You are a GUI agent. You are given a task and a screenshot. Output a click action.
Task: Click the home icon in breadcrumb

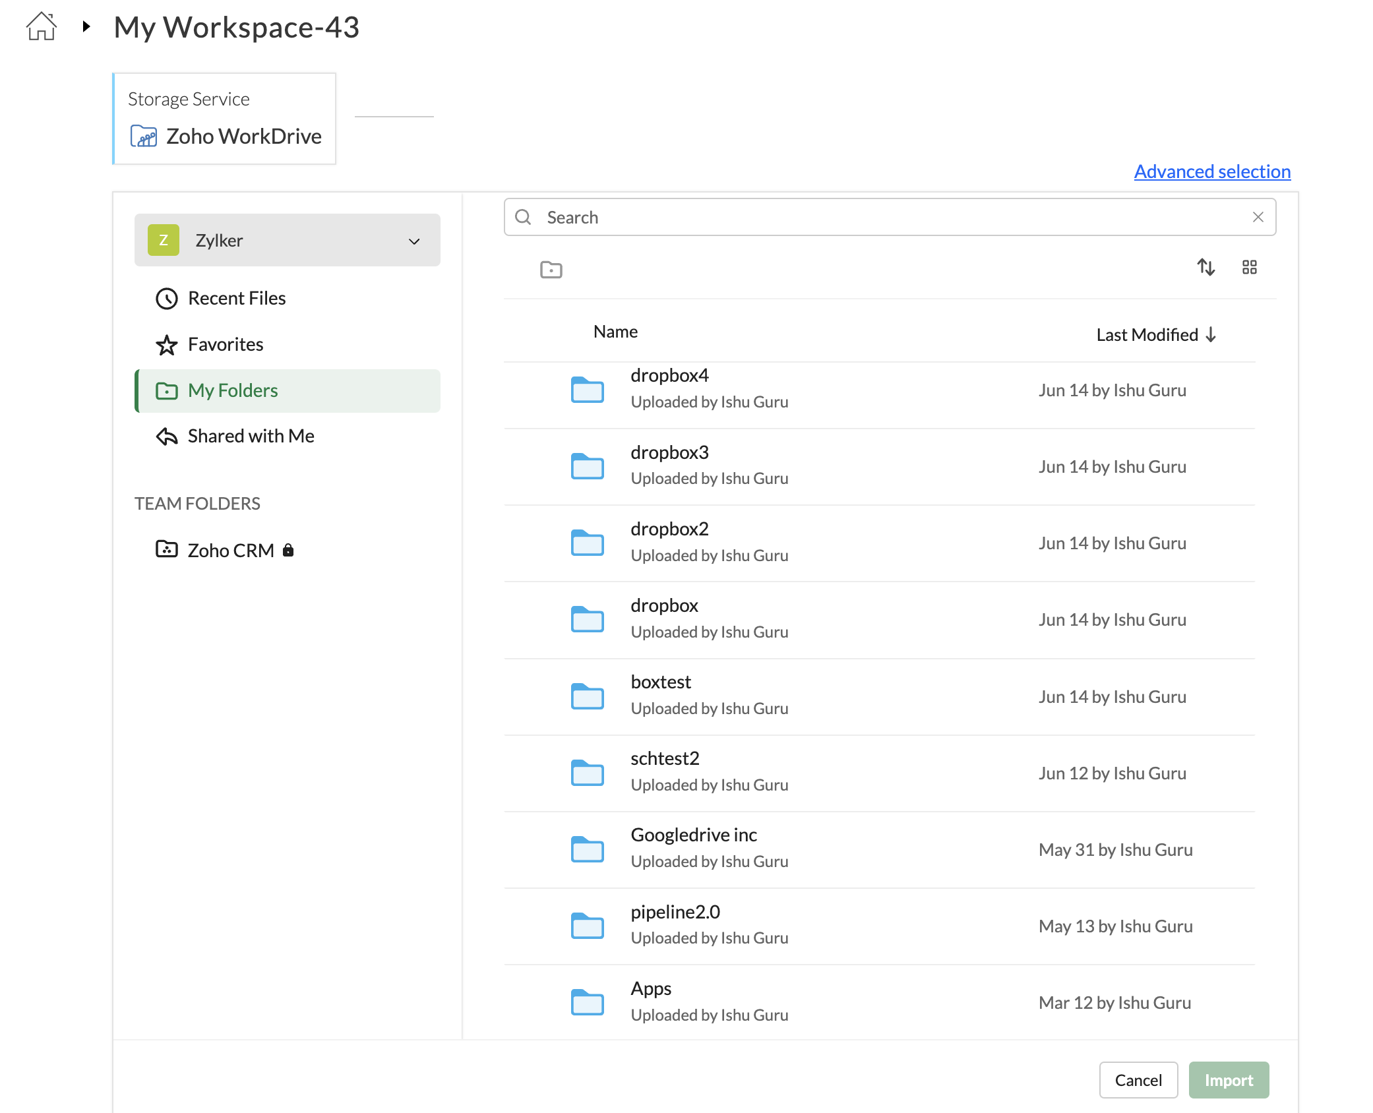[x=41, y=27]
